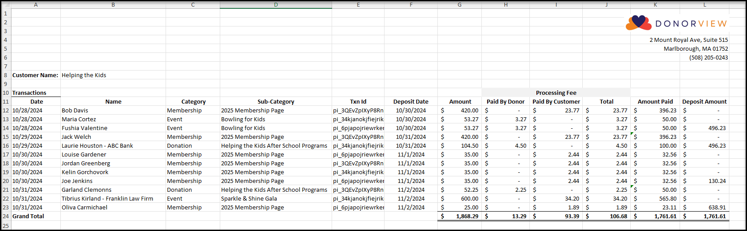The image size is (747, 231).
Task: Click Laurie Houston - ABC Bank cell
Action: click(113, 146)
